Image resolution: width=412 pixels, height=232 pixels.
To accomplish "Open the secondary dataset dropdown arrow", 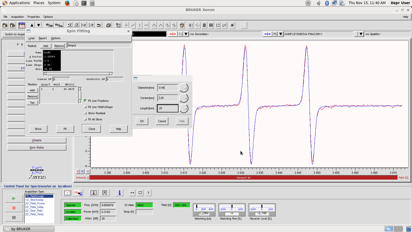I will click(x=186, y=34).
